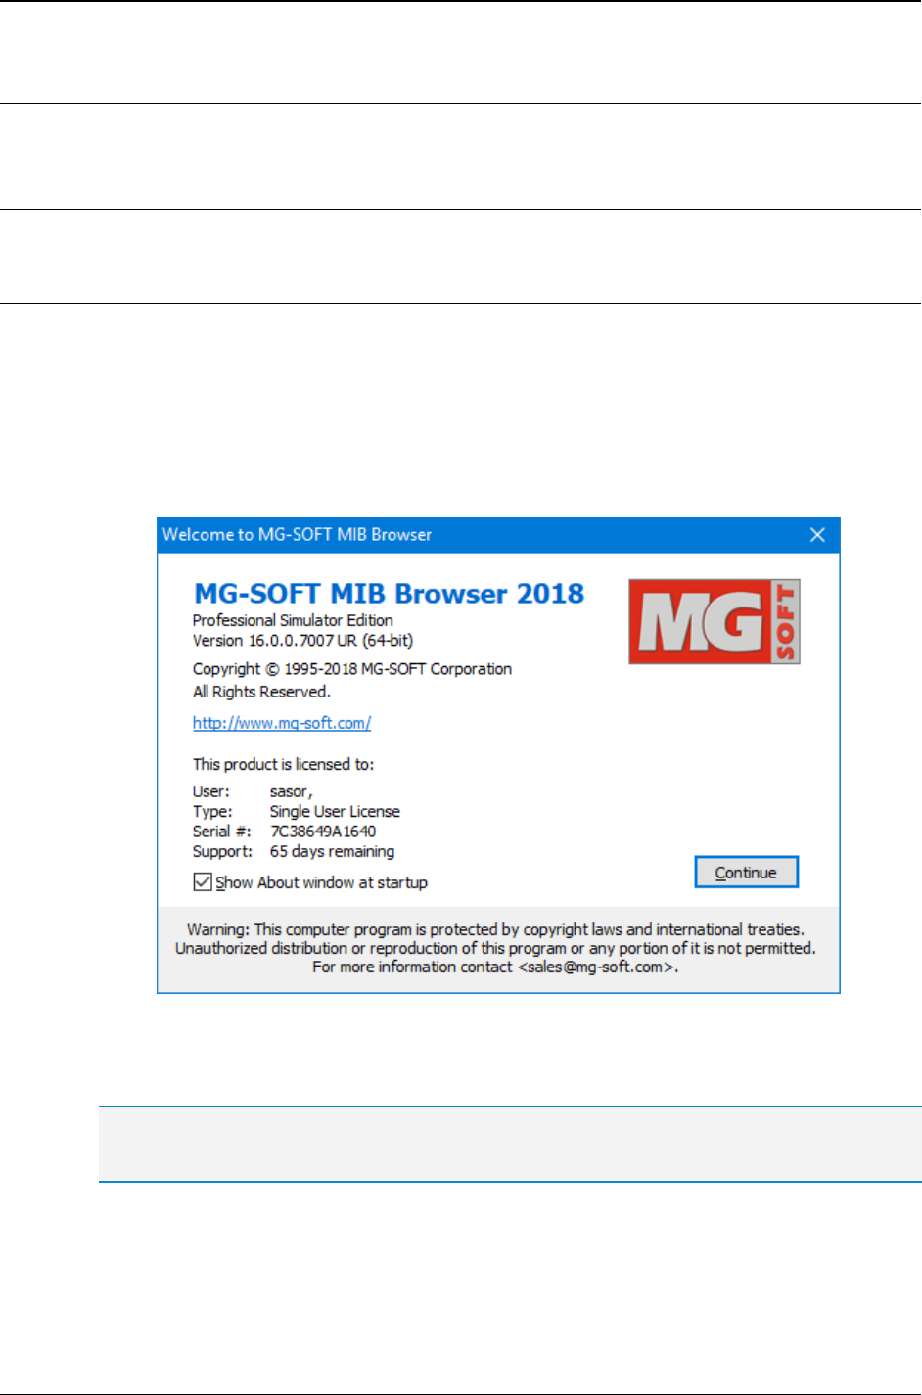Click the Version 16.0.0.7007 UR (64-bit) text
The width and height of the screenshot is (922, 1395).
coord(302,641)
